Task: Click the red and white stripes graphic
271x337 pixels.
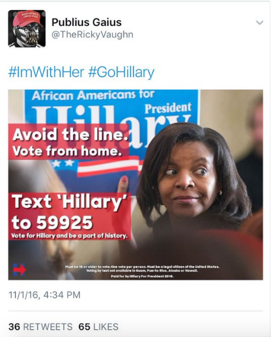Action: pos(108,167)
